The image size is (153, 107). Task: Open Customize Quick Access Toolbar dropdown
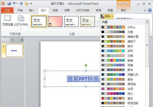(x=31, y=4)
